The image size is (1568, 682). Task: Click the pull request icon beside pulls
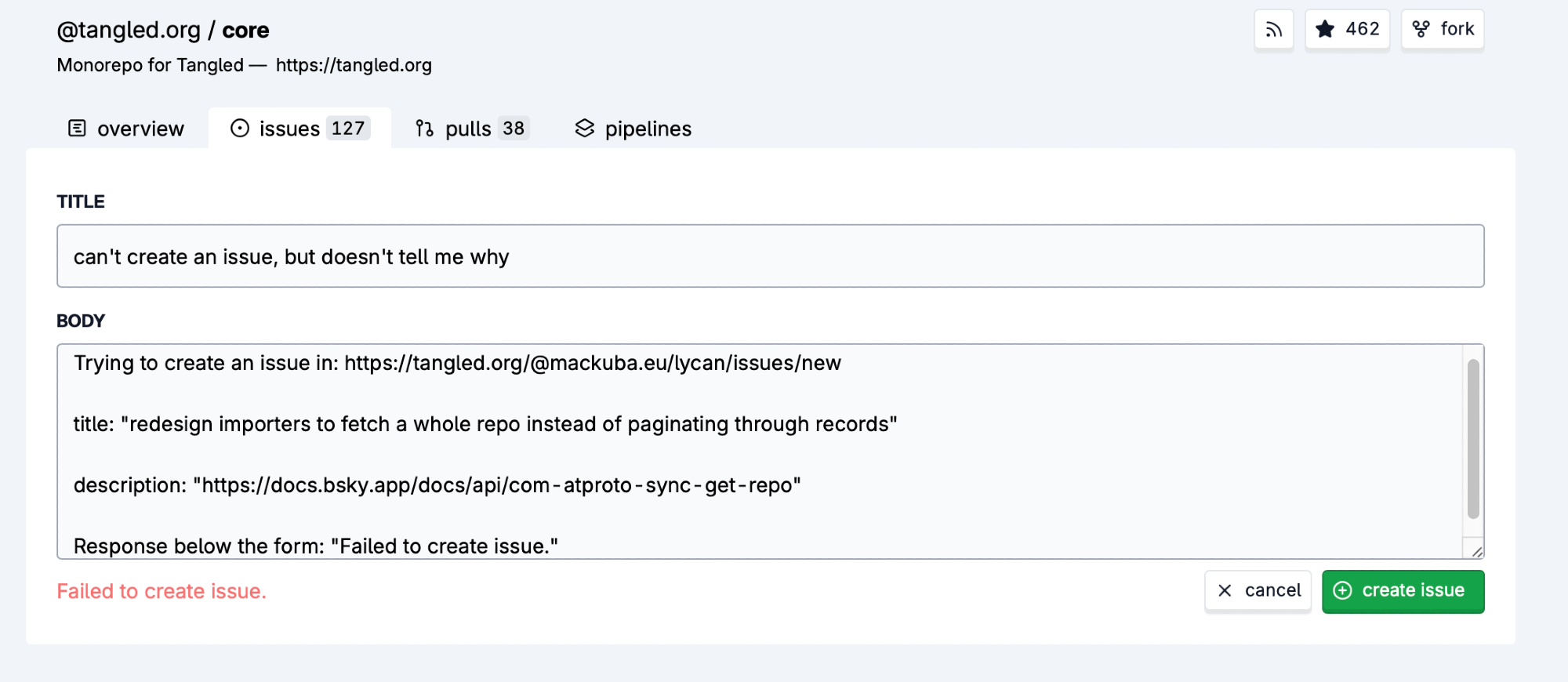424,129
